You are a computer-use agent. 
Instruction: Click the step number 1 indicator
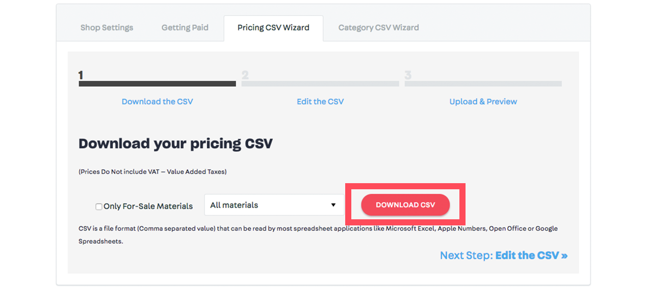pyautogui.click(x=81, y=75)
